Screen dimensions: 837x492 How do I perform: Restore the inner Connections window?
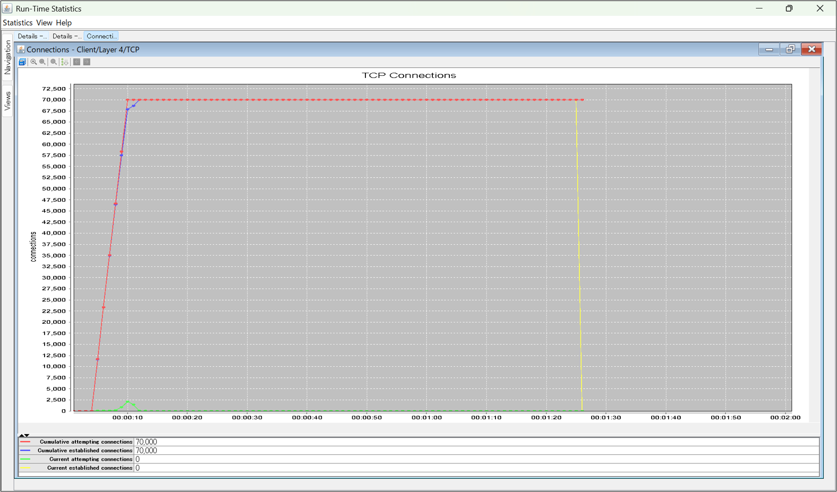click(790, 49)
